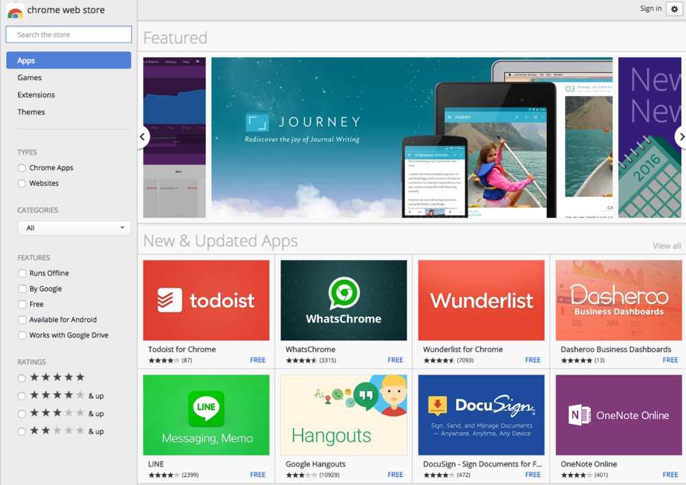The width and height of the screenshot is (686, 485).
Task: Open the OneNote Online title text
Action: 589,464
